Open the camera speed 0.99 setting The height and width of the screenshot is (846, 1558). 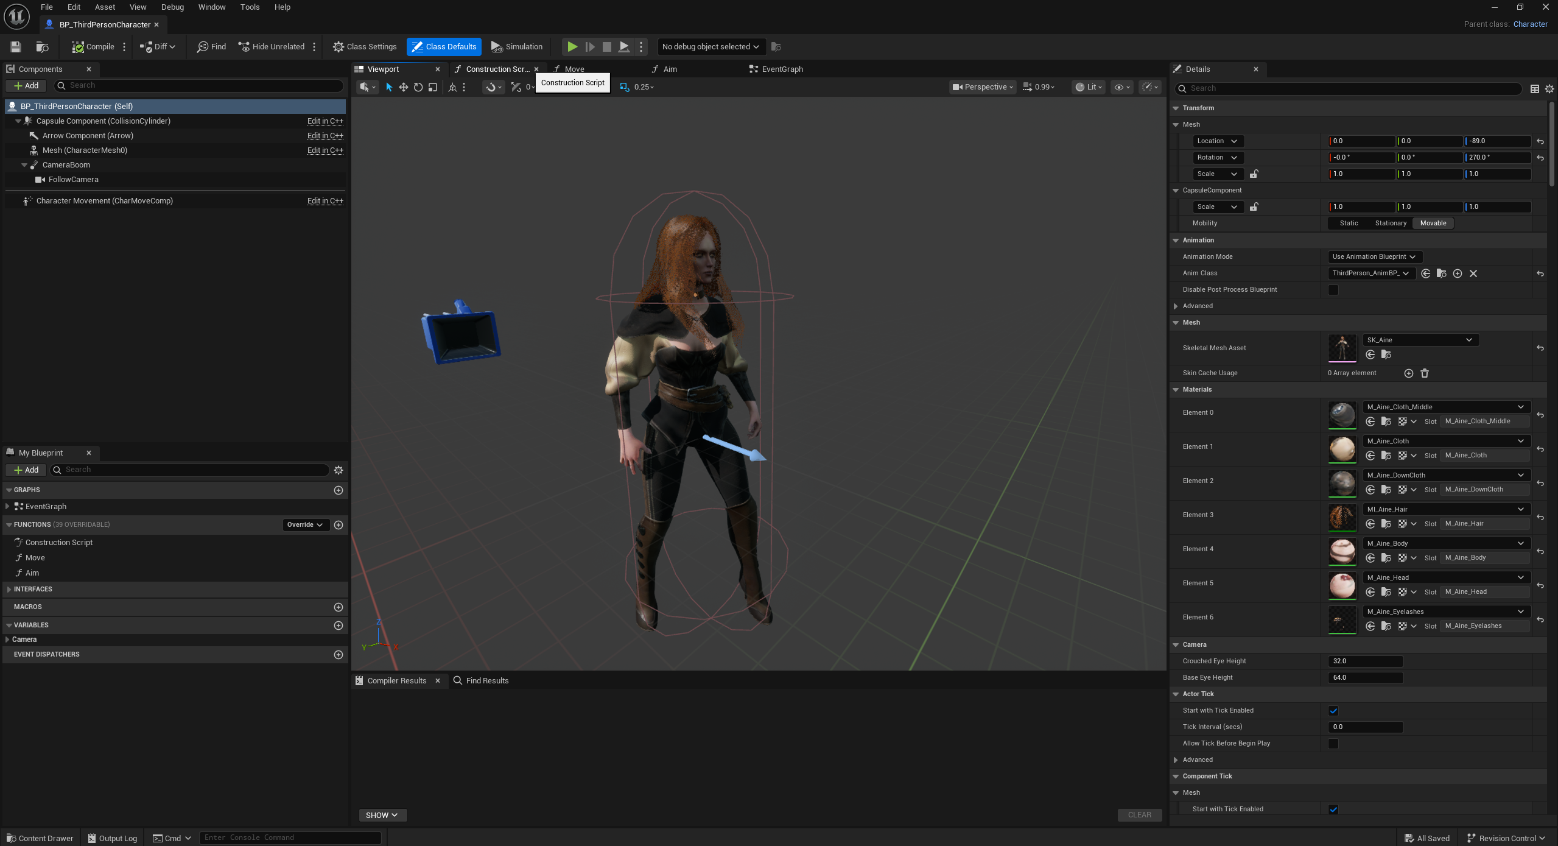pyautogui.click(x=1039, y=87)
